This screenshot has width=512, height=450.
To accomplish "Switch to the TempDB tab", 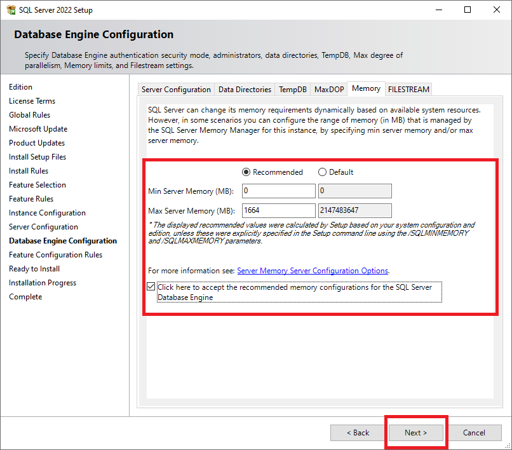I will pyautogui.click(x=293, y=90).
